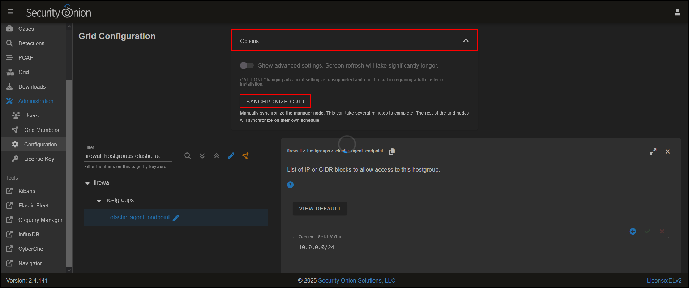689x288 pixels.
Task: Collapse the firewall tree node
Action: click(x=87, y=183)
